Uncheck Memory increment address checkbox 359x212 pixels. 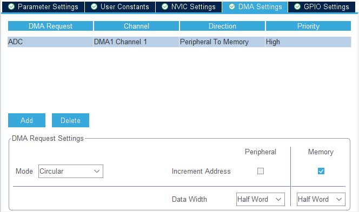click(x=321, y=171)
